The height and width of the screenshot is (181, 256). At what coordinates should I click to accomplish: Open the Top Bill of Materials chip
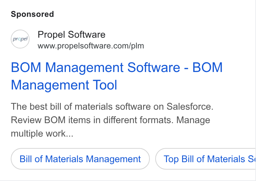(206, 159)
